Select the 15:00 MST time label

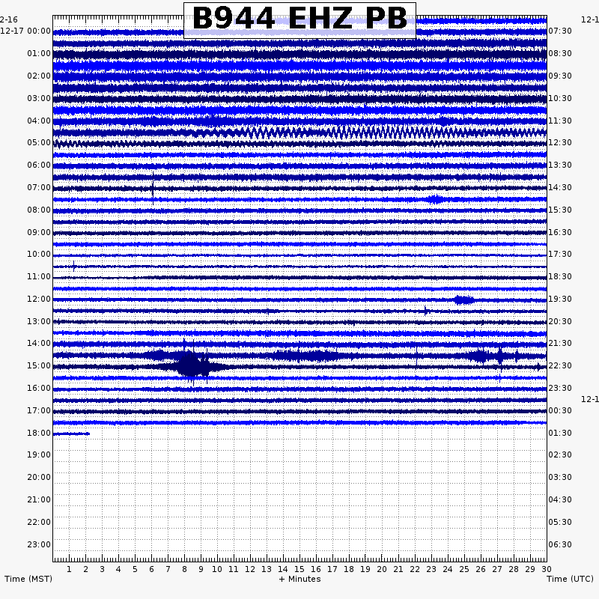tap(39, 365)
